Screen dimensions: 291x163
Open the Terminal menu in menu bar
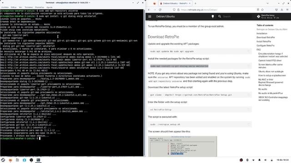[x=29, y=7]
